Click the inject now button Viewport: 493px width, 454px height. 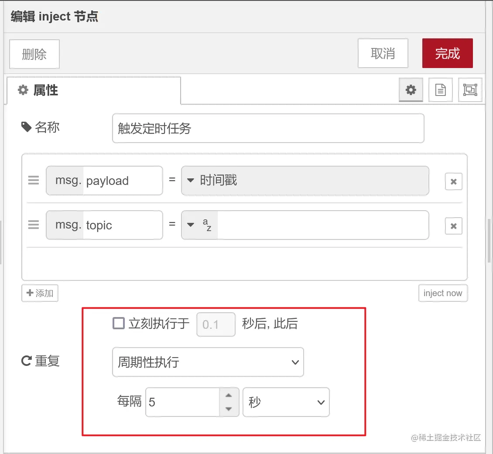point(443,293)
